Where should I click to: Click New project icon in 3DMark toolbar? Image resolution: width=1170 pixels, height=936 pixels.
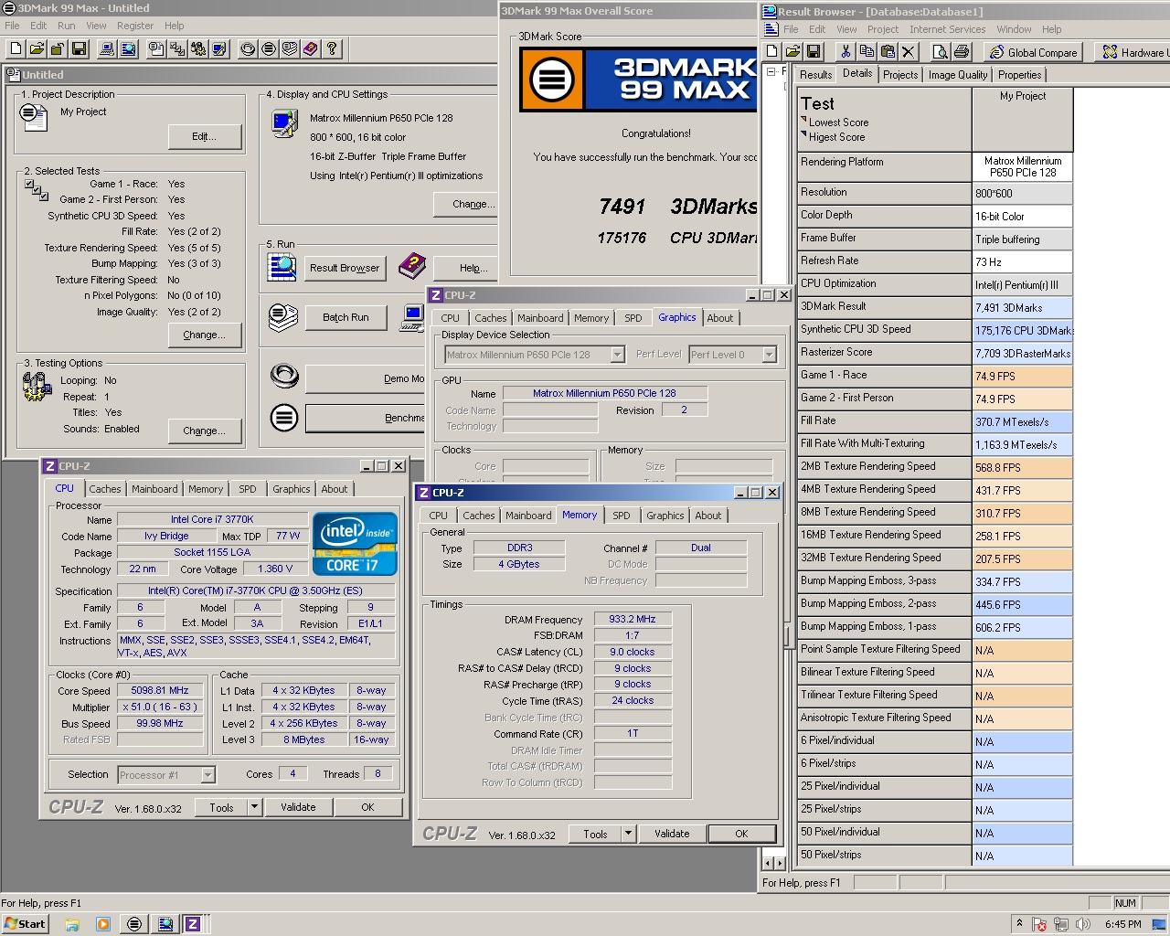16,48
